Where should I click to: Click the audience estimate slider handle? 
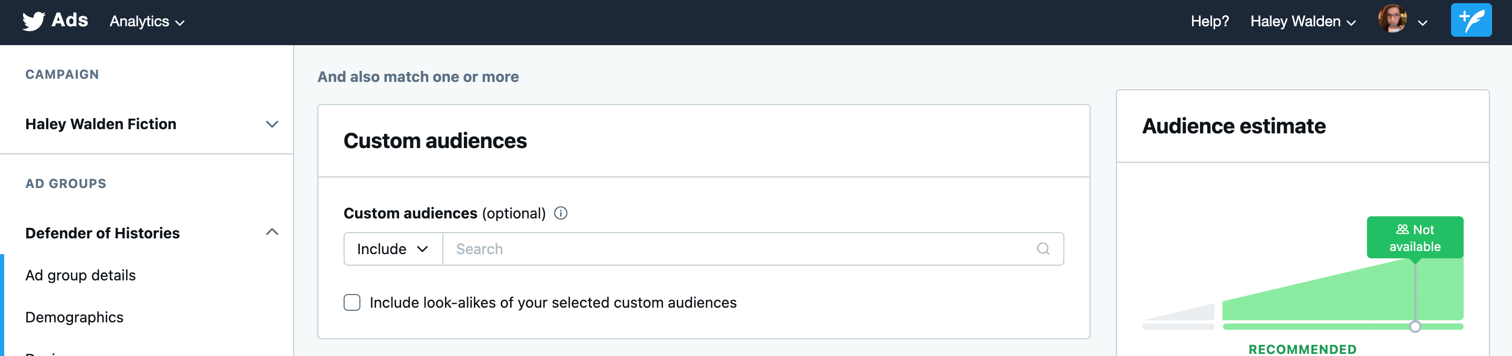point(1415,327)
